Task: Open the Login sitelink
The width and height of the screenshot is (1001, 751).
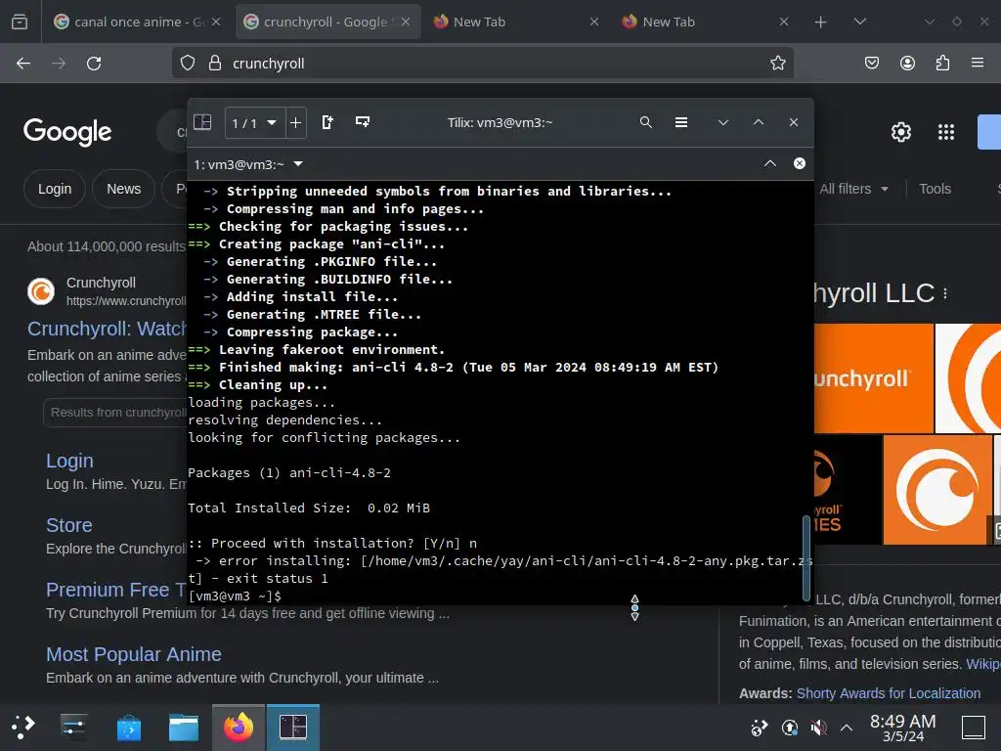Action: coord(69,461)
